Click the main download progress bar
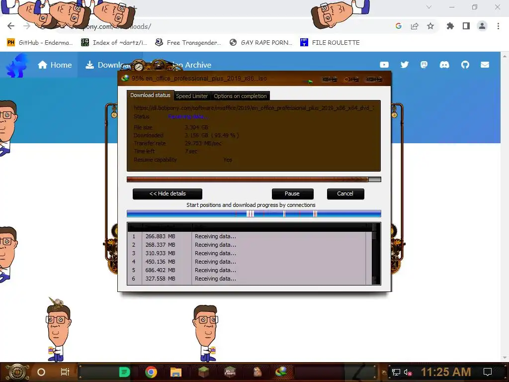Image resolution: width=509 pixels, height=382 pixels. (x=254, y=179)
